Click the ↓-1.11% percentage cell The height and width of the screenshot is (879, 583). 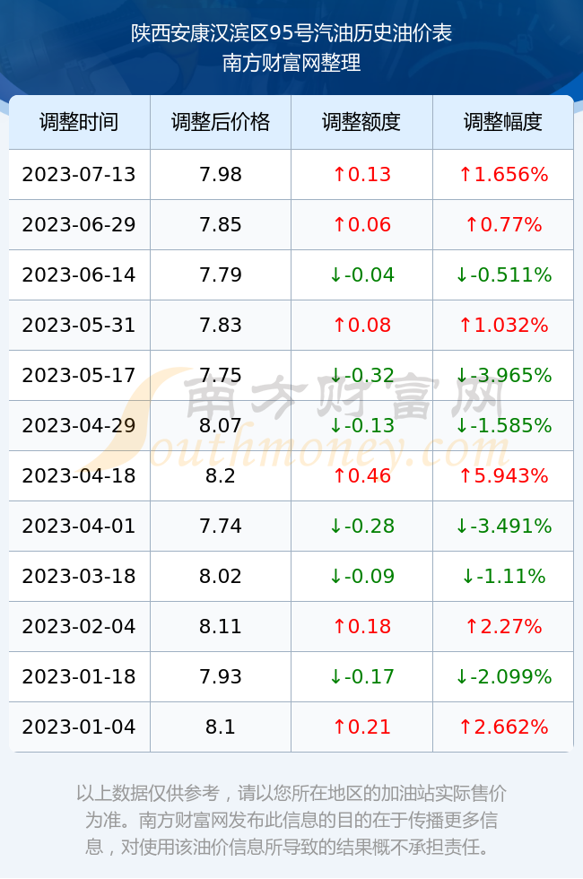click(x=503, y=576)
